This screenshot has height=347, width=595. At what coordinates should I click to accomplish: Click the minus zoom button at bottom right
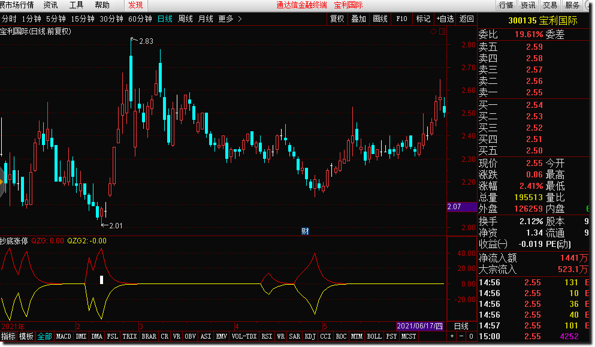coord(461,336)
